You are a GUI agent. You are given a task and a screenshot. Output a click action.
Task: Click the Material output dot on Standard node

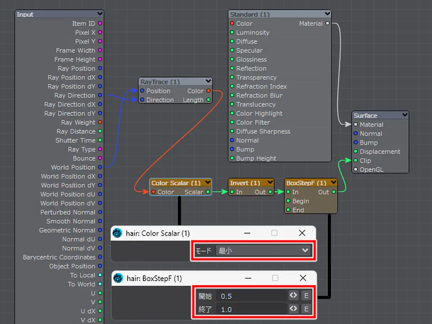(327, 24)
